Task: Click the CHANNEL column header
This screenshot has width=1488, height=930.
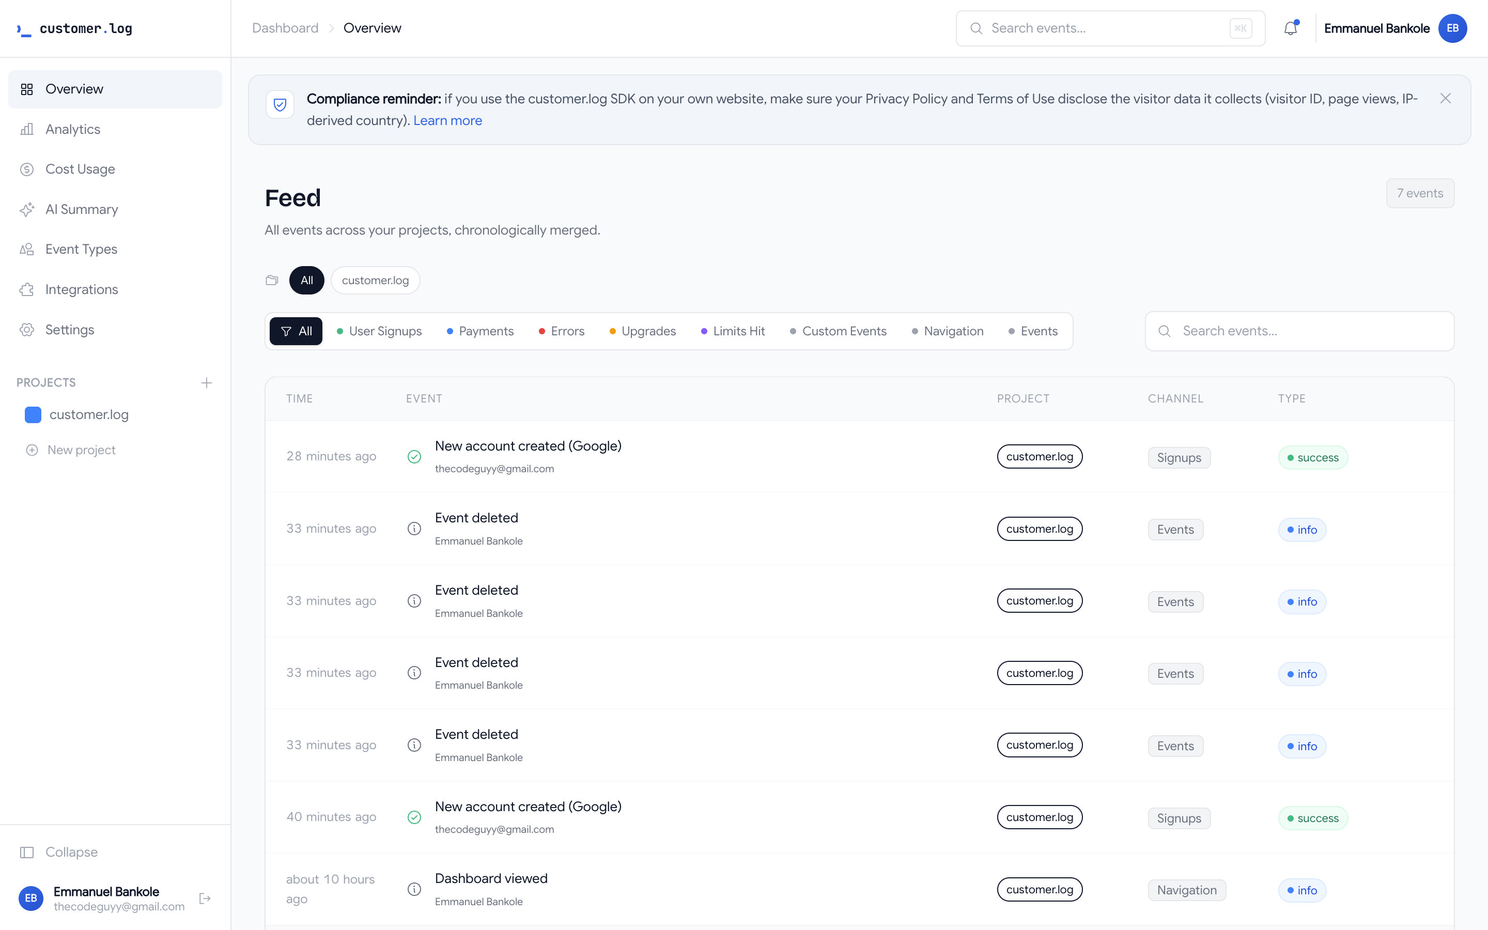Action: tap(1175, 398)
